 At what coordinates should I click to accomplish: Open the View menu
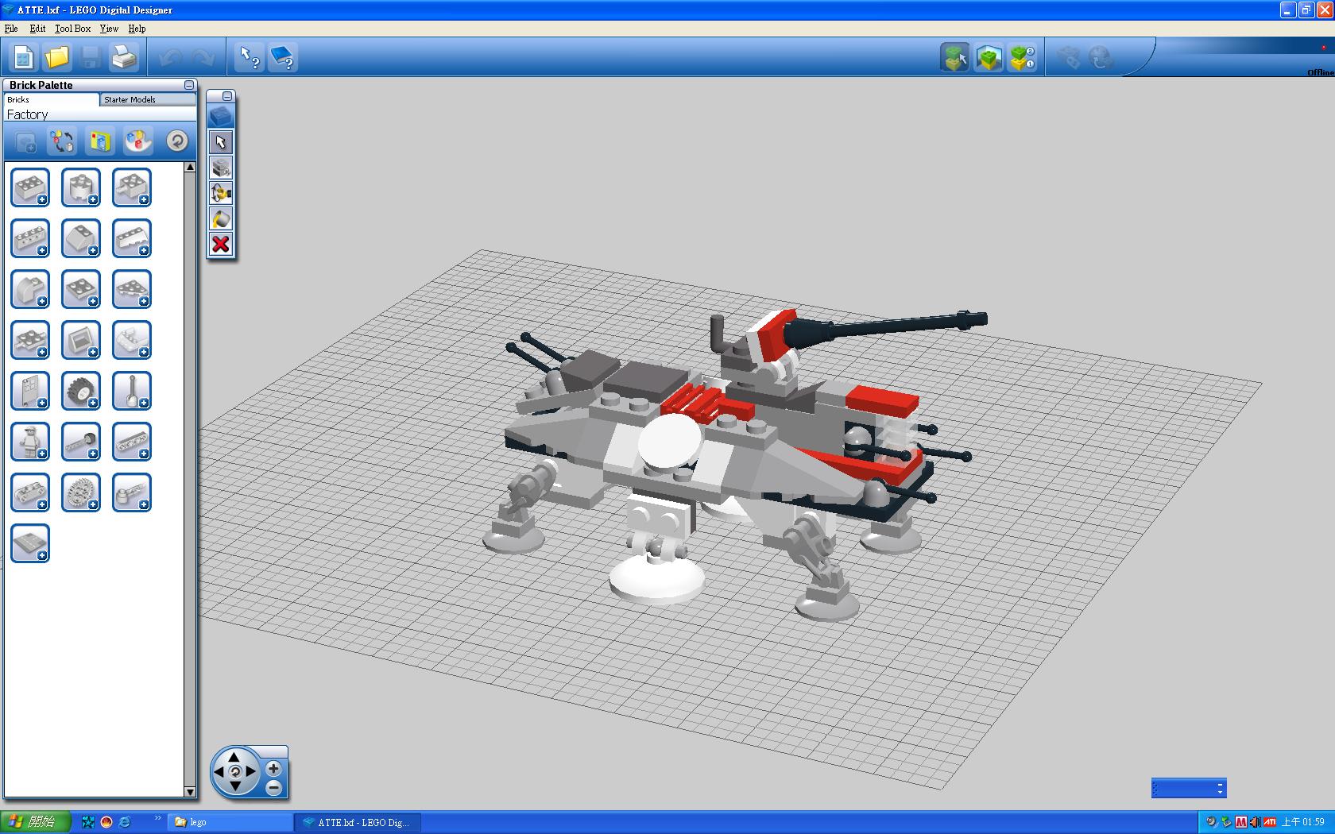(109, 29)
